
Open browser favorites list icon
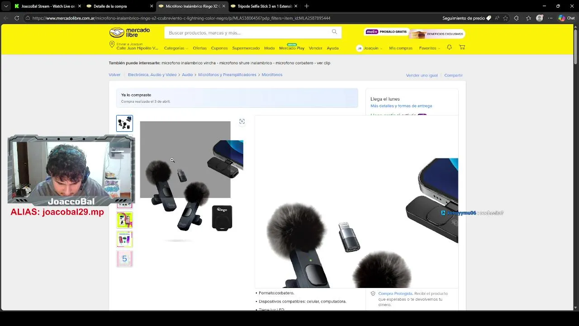528,18
